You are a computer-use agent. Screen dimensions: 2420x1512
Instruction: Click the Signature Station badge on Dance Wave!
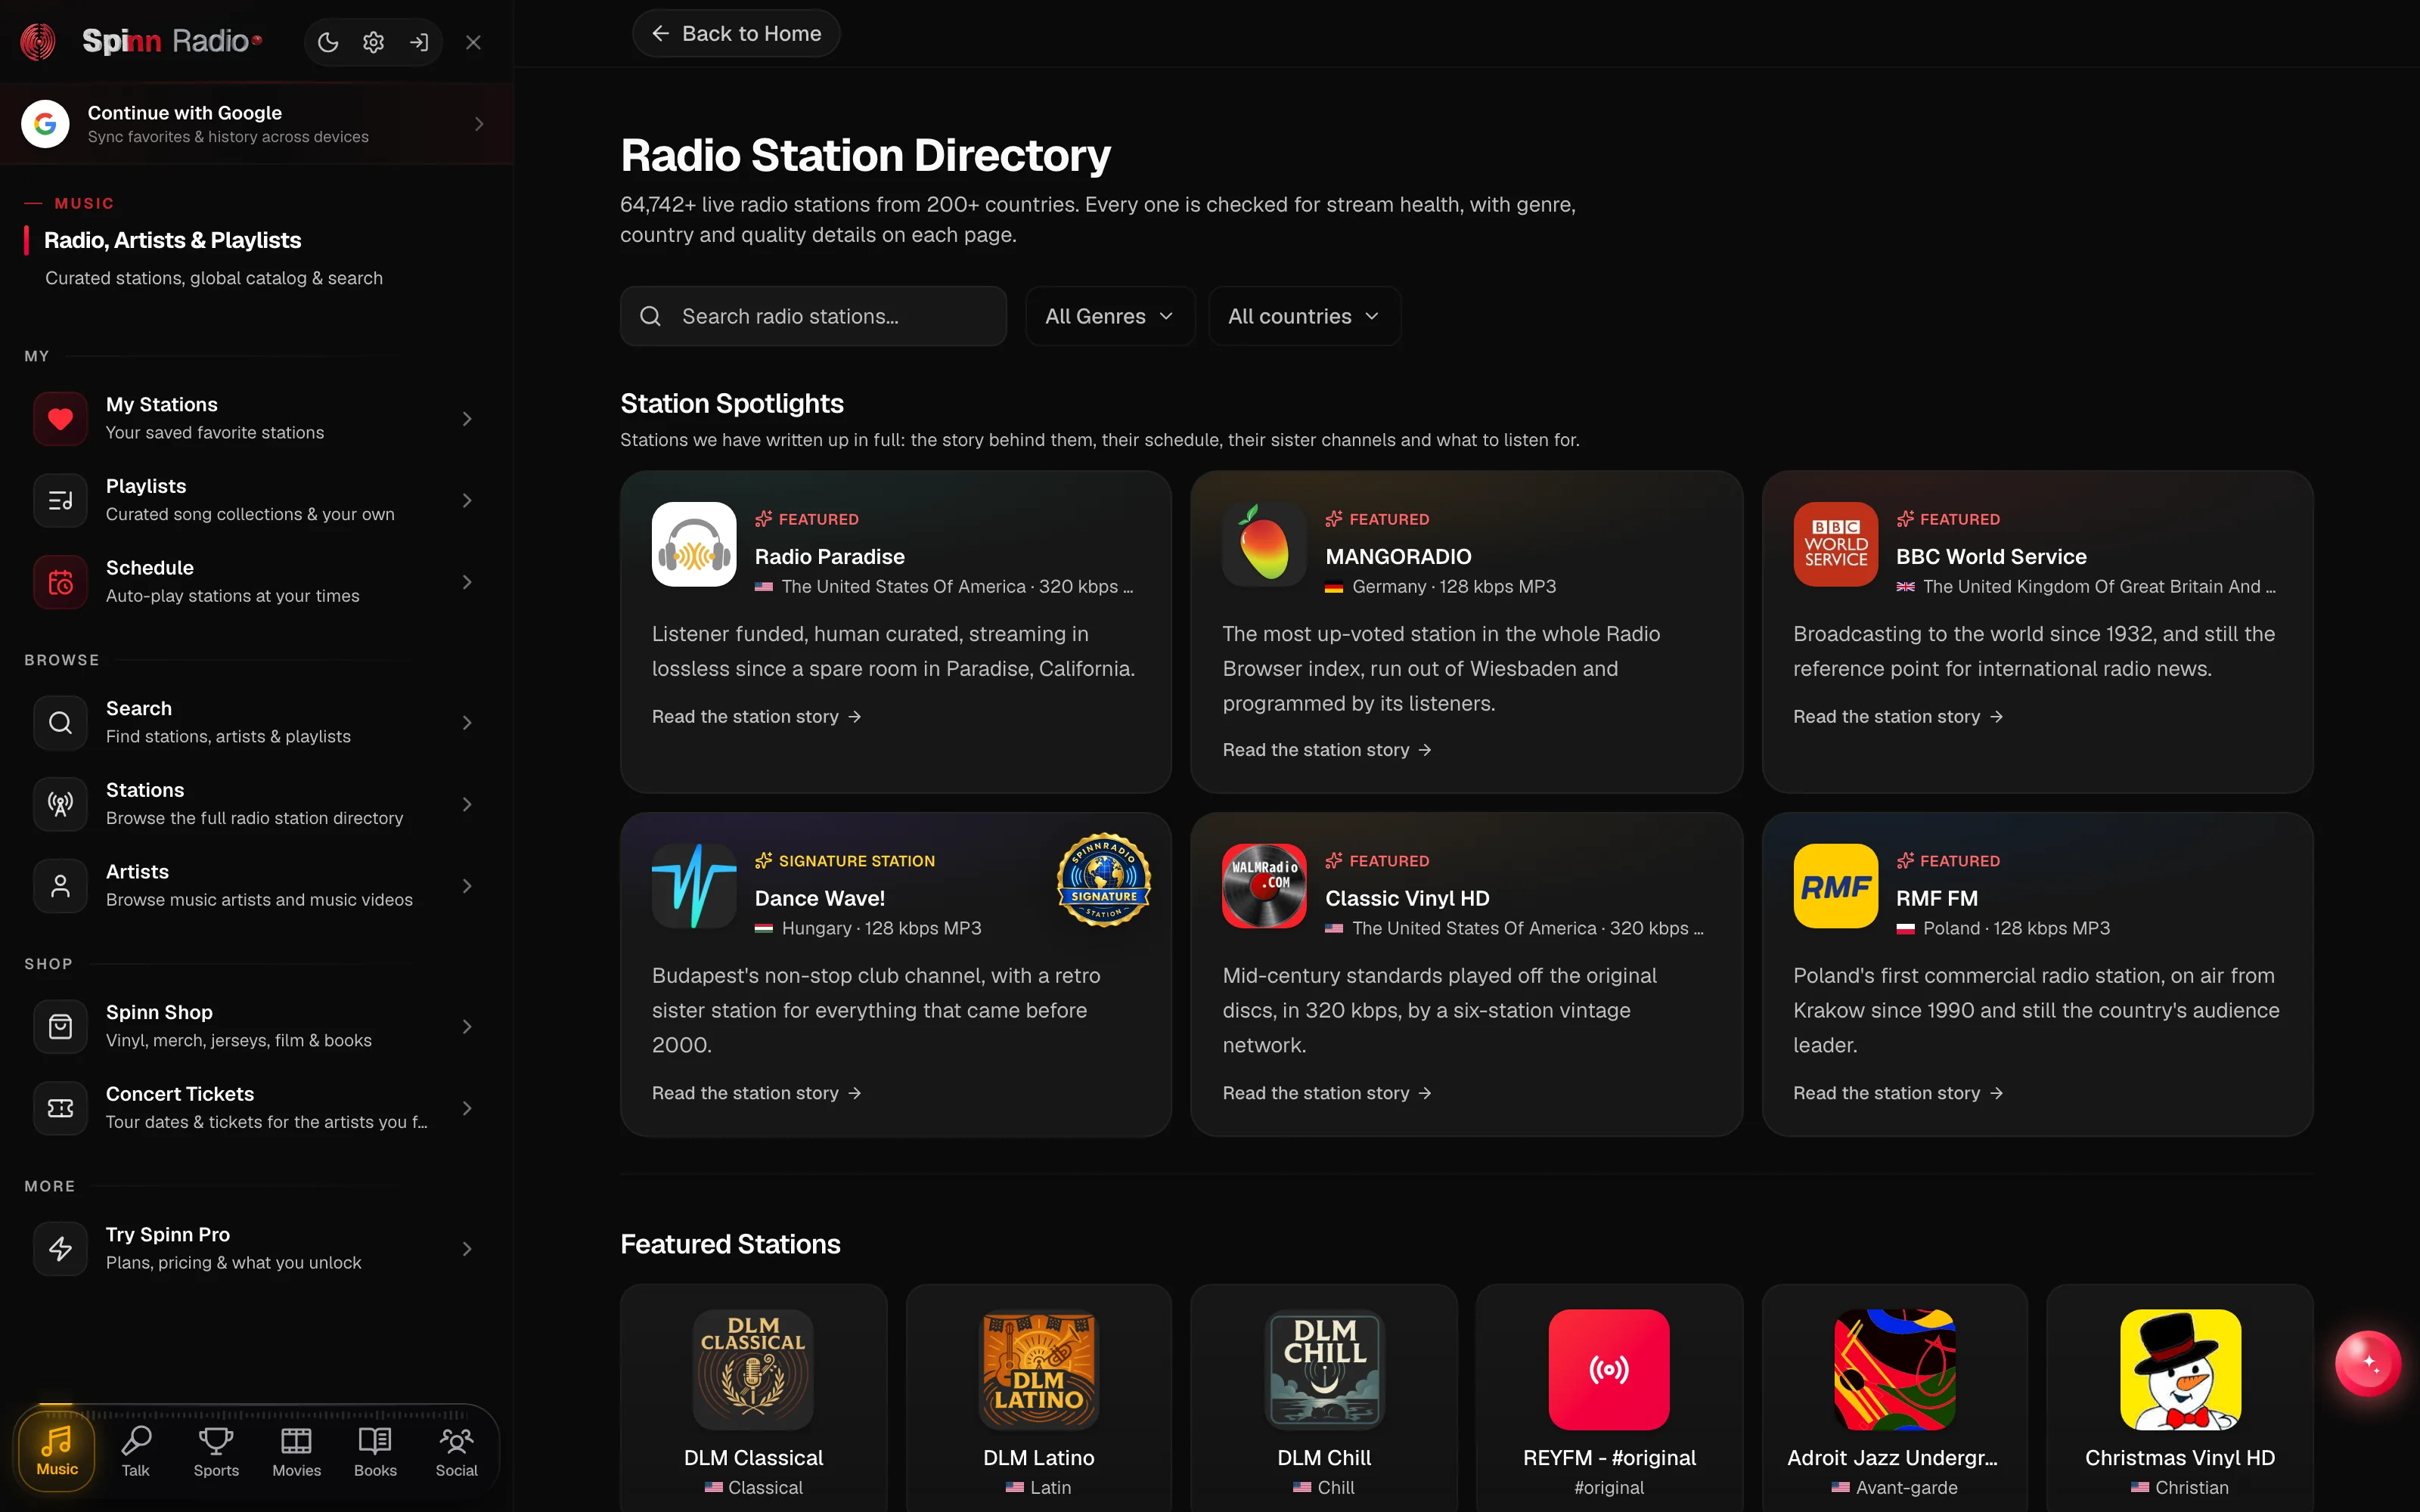pyautogui.click(x=1104, y=880)
